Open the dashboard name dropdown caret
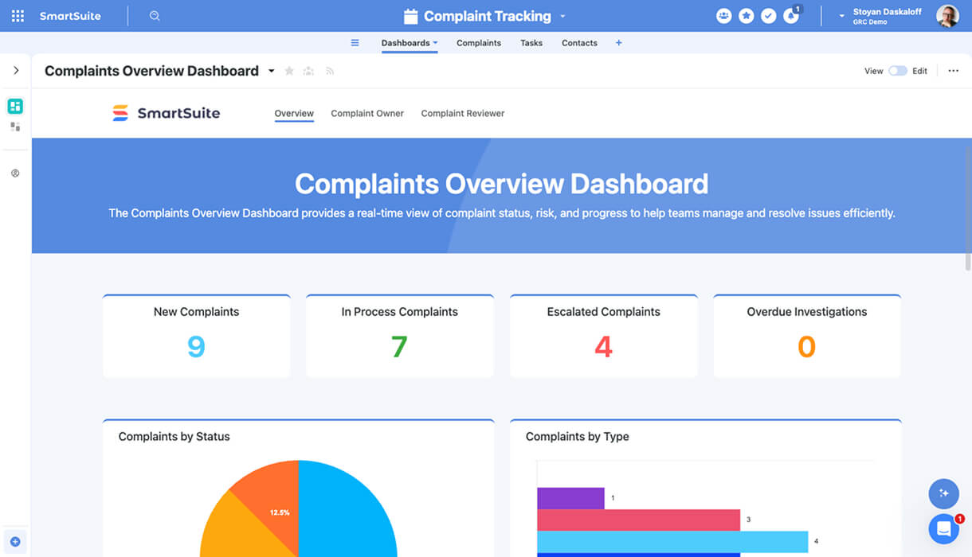The height and width of the screenshot is (557, 972). pyautogui.click(x=271, y=71)
